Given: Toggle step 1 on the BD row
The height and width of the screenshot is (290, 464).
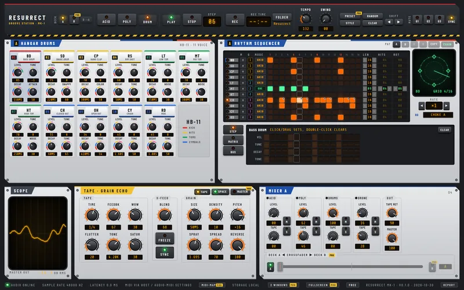Looking at the screenshot, I should [x=270, y=60].
